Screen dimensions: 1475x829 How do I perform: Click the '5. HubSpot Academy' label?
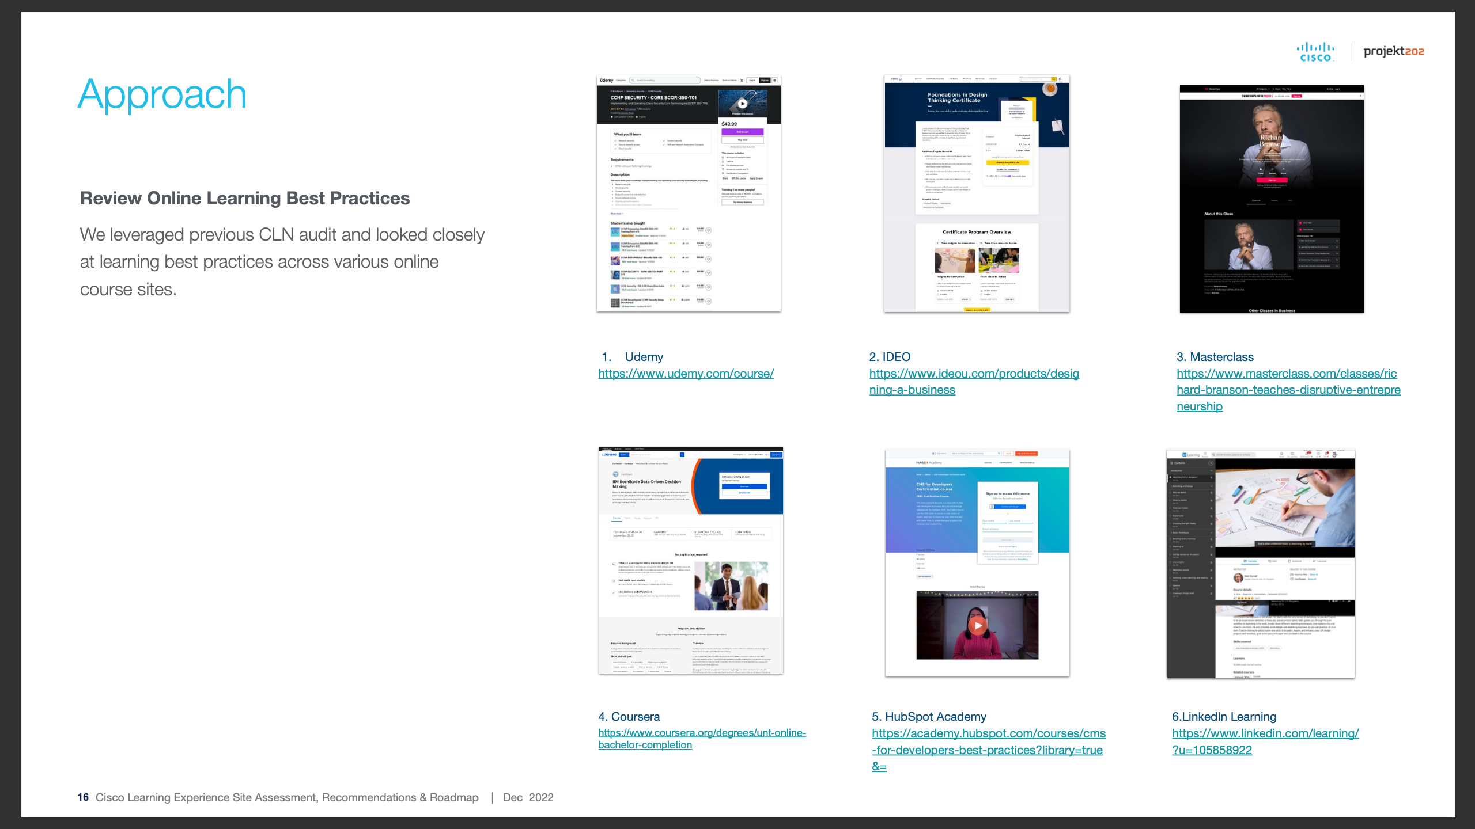pyautogui.click(x=929, y=717)
